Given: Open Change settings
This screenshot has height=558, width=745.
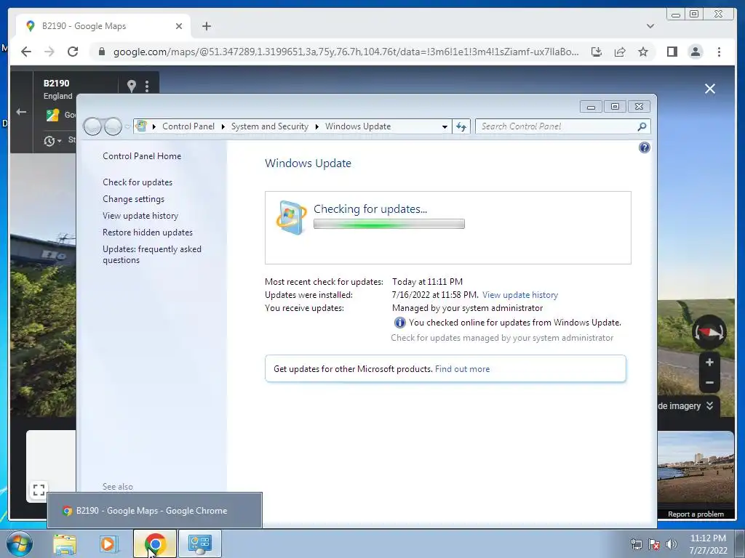Looking at the screenshot, I should (x=134, y=199).
